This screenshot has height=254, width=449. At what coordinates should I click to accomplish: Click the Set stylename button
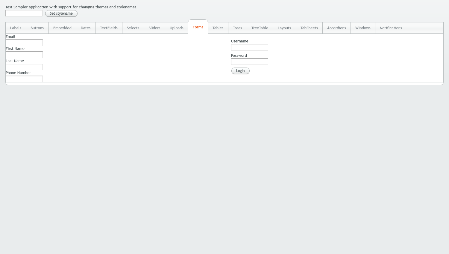tap(61, 13)
